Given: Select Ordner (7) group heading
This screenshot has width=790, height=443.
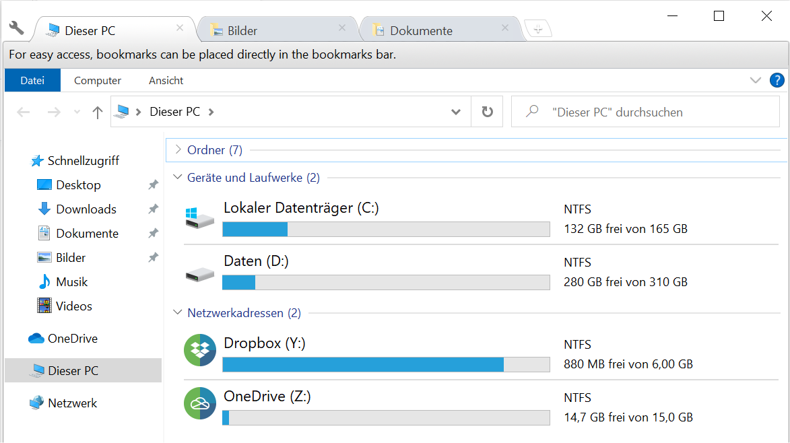Looking at the screenshot, I should click(215, 150).
